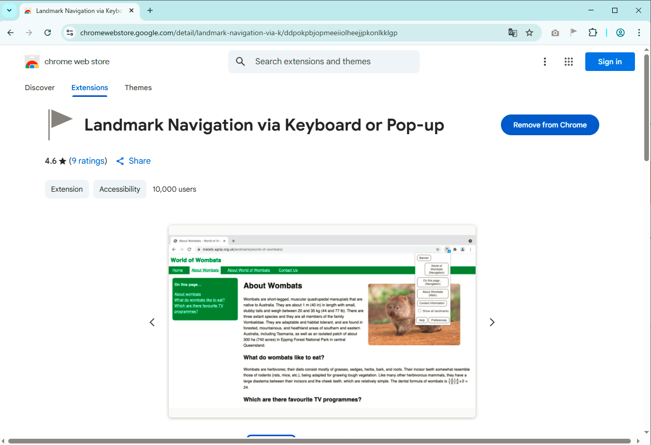The width and height of the screenshot is (651, 445).
Task: Open a new browser tab
Action: pos(150,10)
